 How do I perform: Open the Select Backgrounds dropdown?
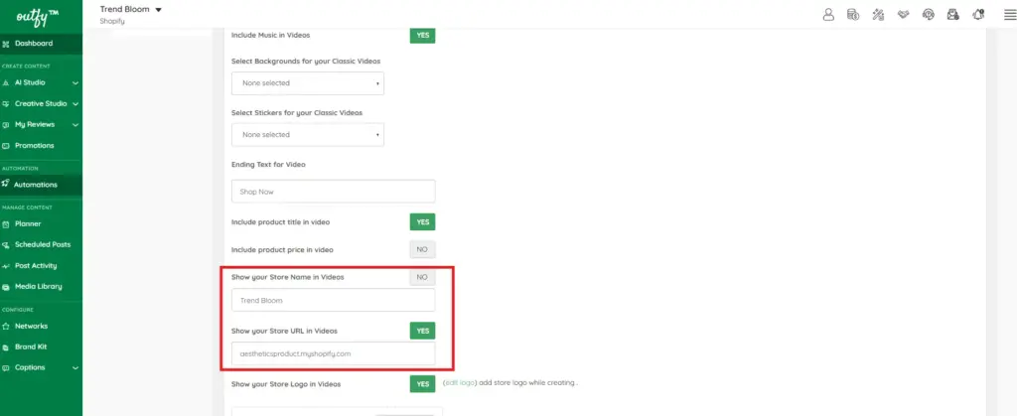click(x=308, y=83)
